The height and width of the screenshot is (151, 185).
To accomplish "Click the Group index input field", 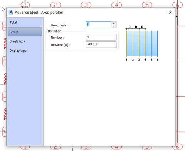I will [x=99, y=25].
